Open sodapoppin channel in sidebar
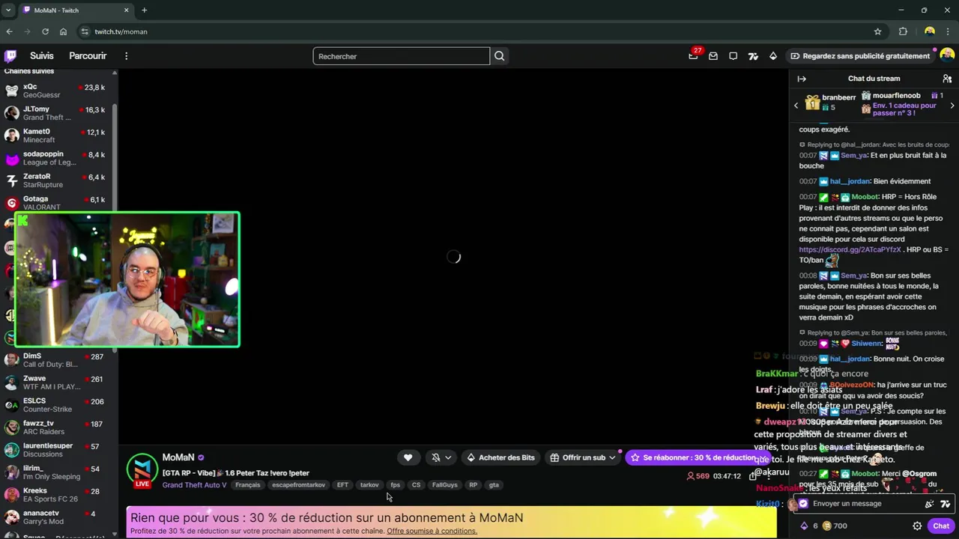Screen dimensions: 959x539 [57, 158]
